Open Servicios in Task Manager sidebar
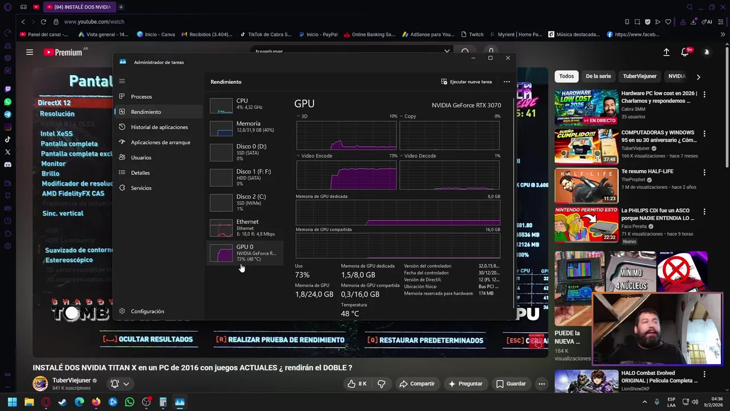This screenshot has height=411, width=730. tap(141, 188)
